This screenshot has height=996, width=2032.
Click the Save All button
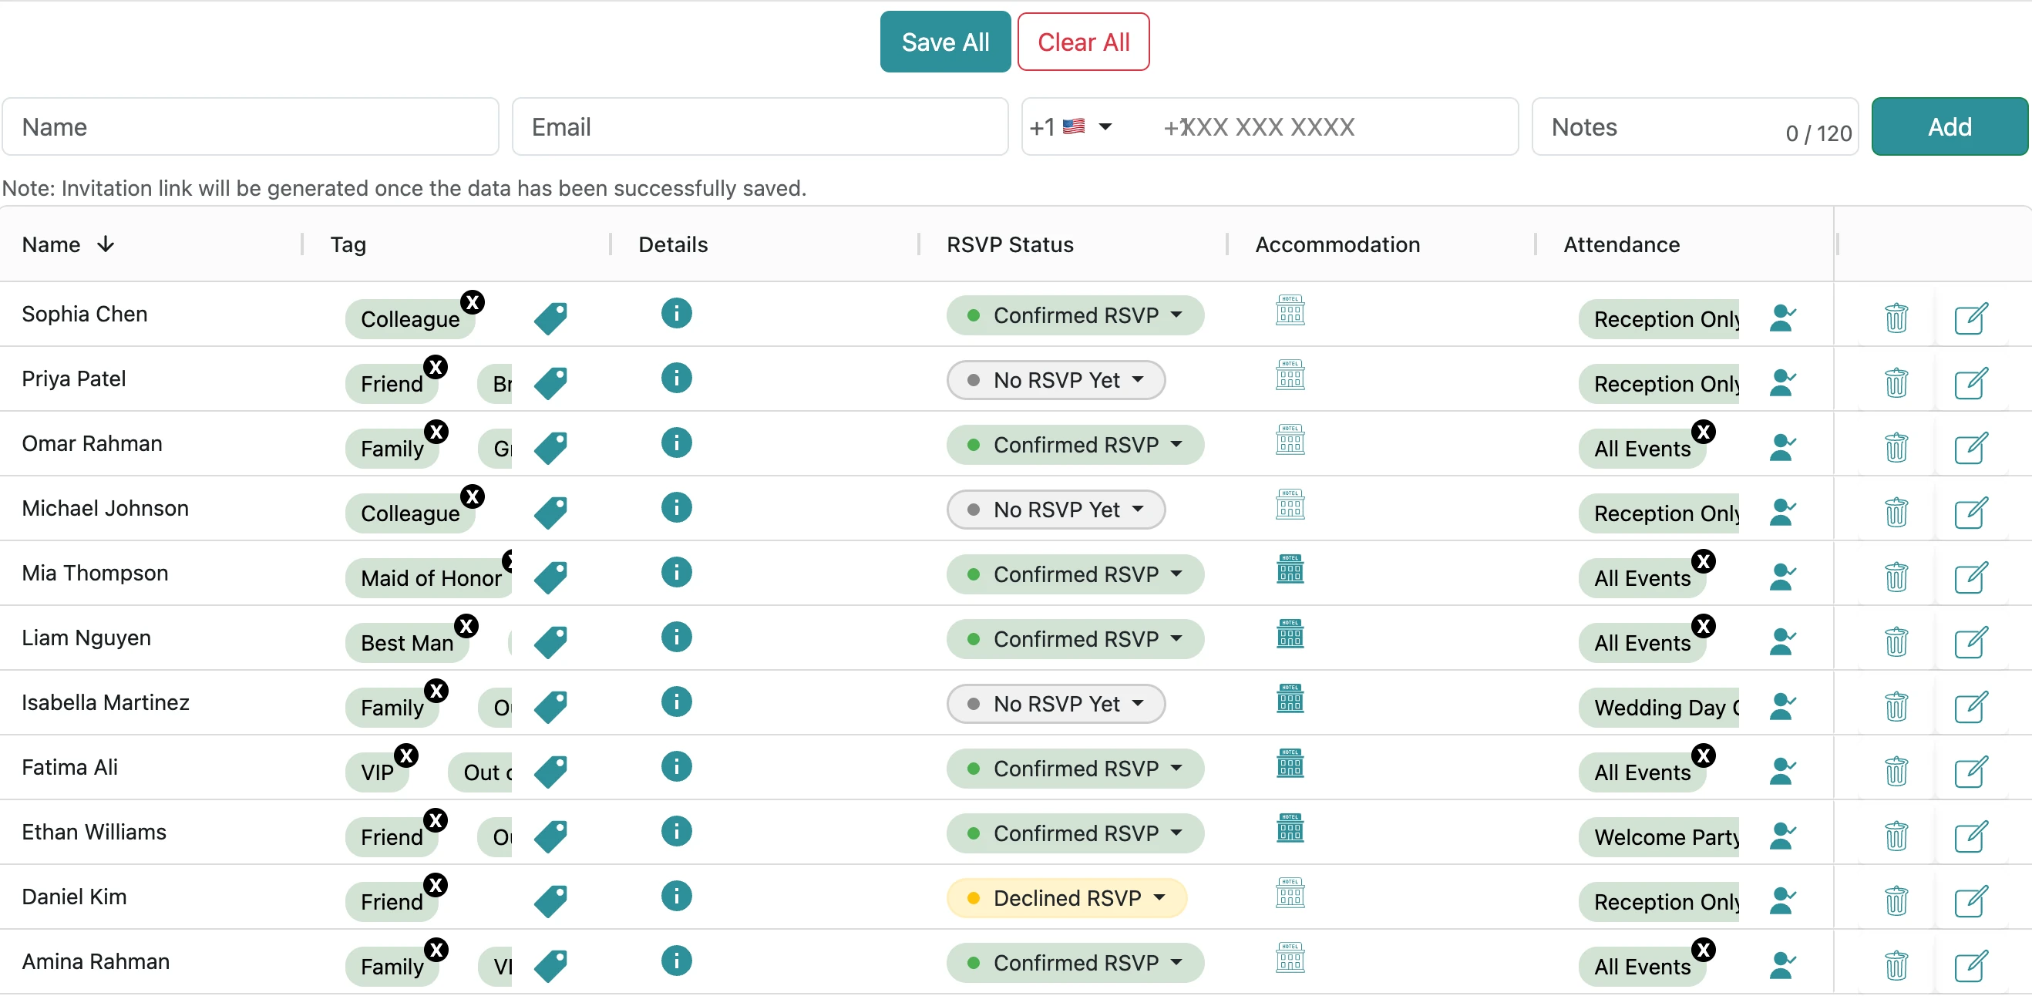click(x=944, y=41)
